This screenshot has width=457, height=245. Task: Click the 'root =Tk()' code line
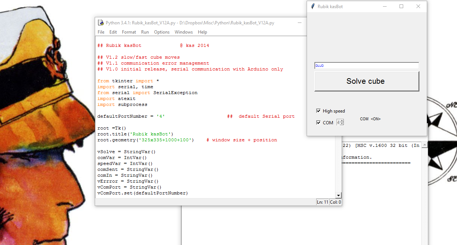tap(112, 128)
